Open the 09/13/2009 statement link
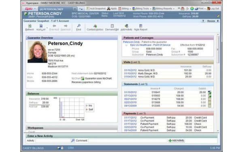Image resolution: width=243 pixels, height=152 pixels. tap(130, 106)
